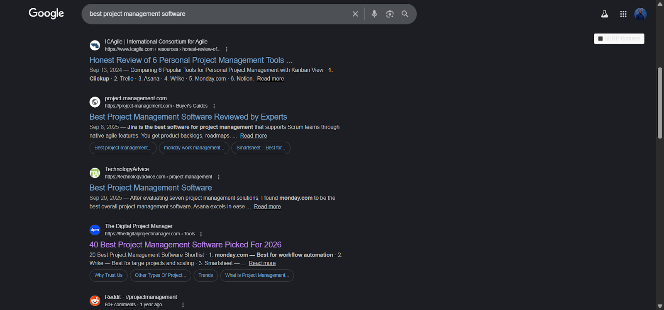Viewport: 664px width, 310px height.
Task: Open the three-dot menu for the project-management.com result
Action: click(214, 106)
